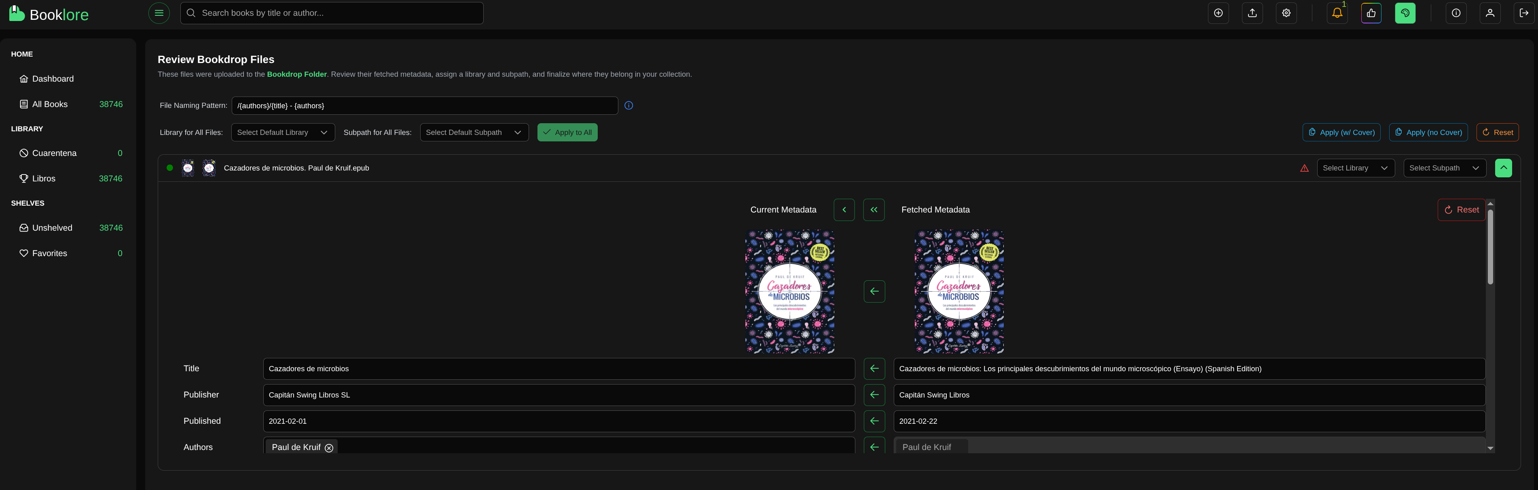Click the upload icon in top bar
1538x490 pixels.
tap(1252, 13)
